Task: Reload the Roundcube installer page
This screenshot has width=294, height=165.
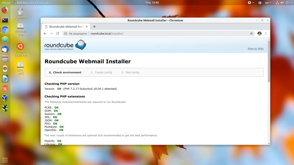Action: (x=58, y=34)
